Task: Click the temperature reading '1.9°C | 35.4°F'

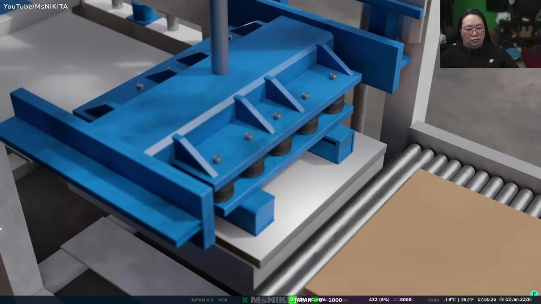Action: (459, 300)
